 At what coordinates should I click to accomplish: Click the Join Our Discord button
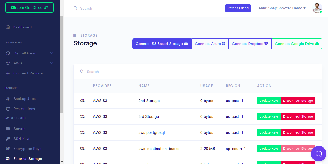pyautogui.click(x=30, y=7)
